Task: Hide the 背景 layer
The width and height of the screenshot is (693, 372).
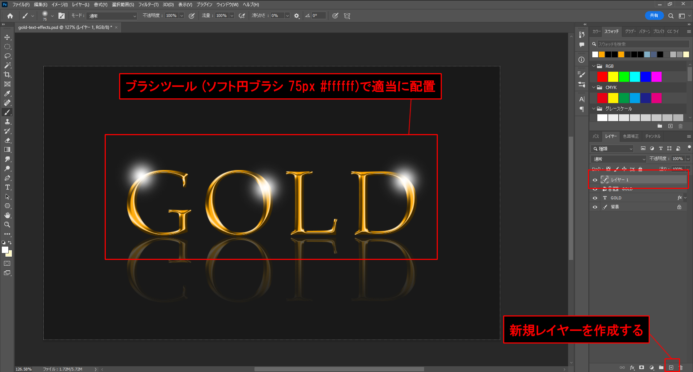Action: tap(595, 207)
